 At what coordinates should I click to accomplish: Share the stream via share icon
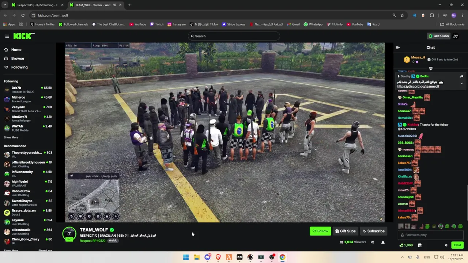(372, 242)
